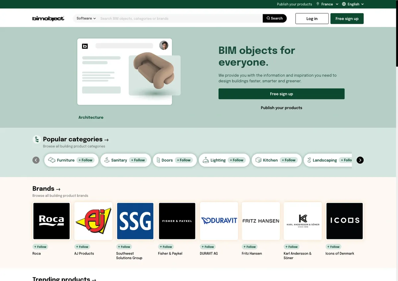Click the large hero Free sign up button
The height and width of the screenshot is (281, 398).
(281, 94)
